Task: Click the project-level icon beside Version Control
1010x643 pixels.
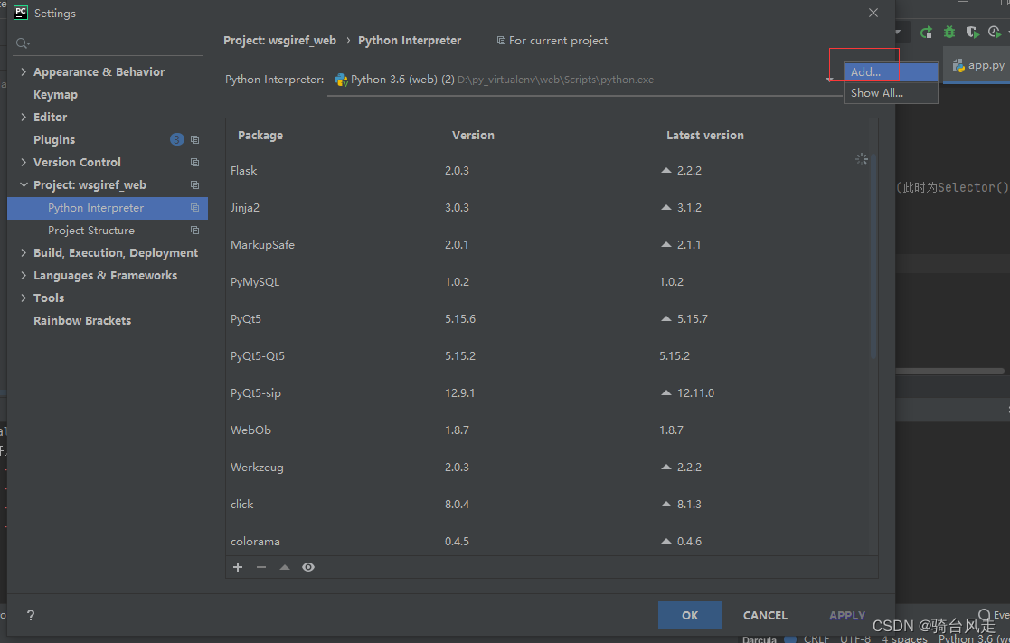Action: pos(194,163)
